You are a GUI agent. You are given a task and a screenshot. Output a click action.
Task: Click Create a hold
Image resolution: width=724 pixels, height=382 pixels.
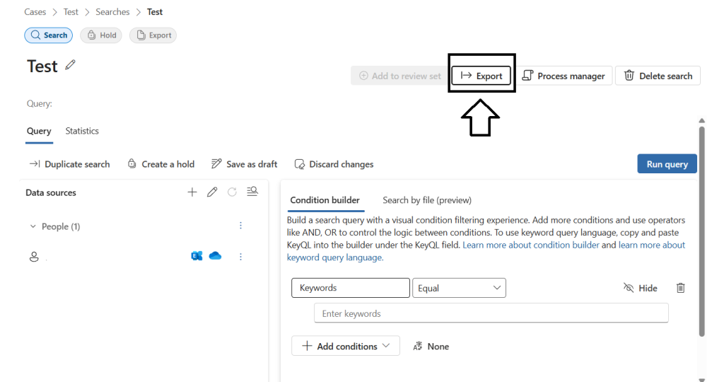[x=161, y=164]
